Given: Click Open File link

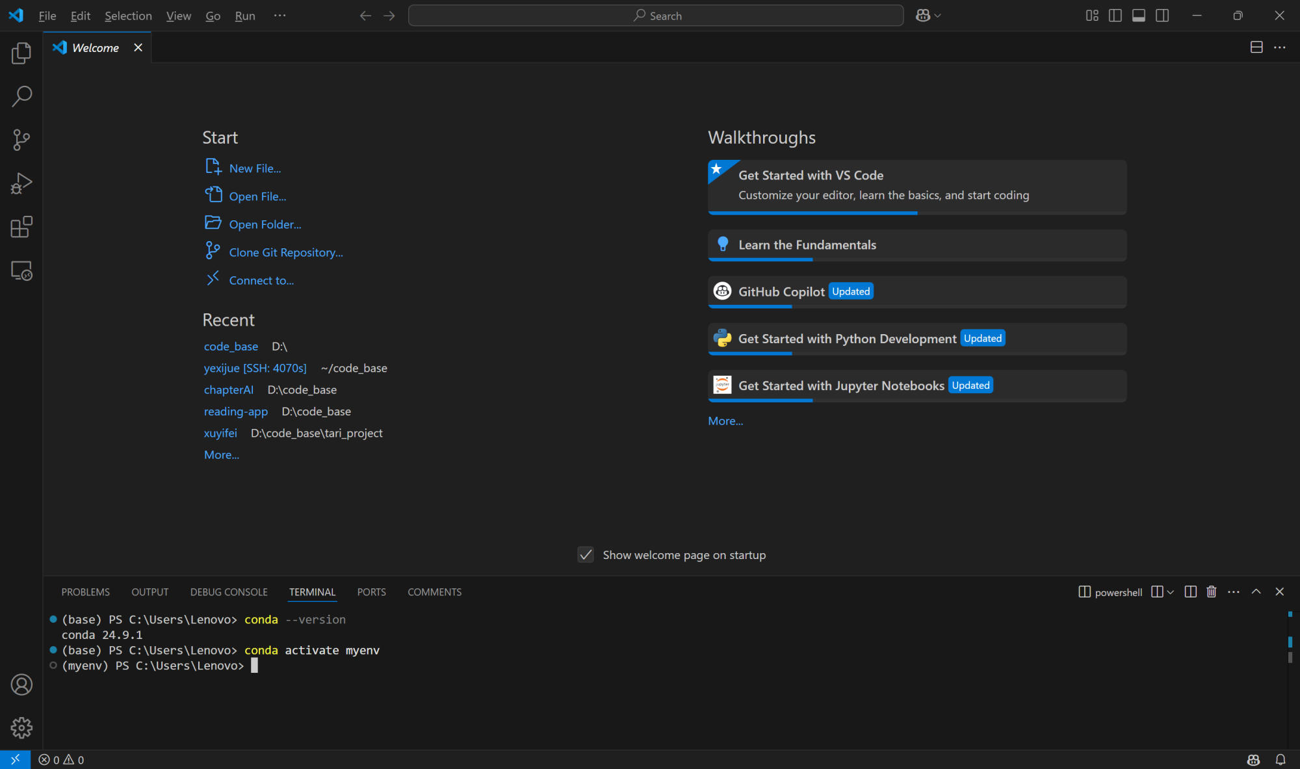Looking at the screenshot, I should [x=257, y=196].
